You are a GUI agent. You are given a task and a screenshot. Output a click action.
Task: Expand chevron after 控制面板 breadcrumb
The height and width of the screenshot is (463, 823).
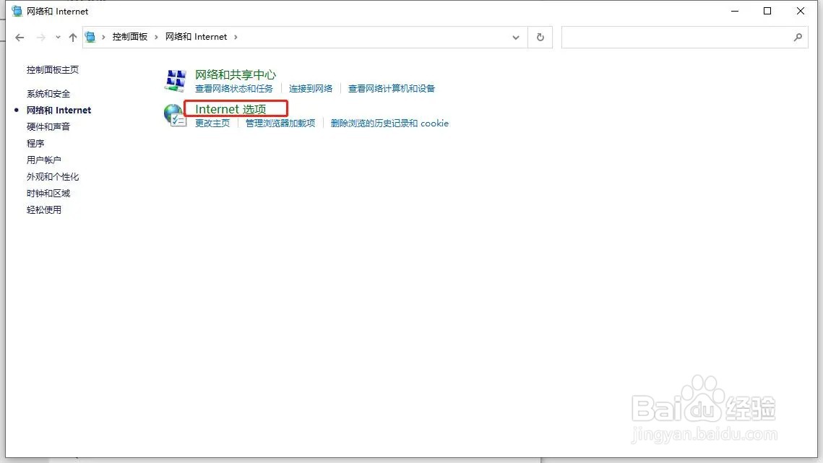pyautogui.click(x=156, y=37)
